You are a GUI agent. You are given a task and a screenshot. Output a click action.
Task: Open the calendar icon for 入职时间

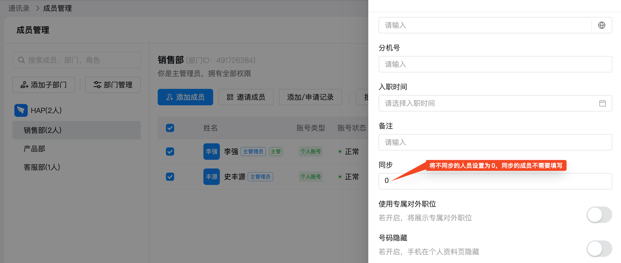click(602, 103)
